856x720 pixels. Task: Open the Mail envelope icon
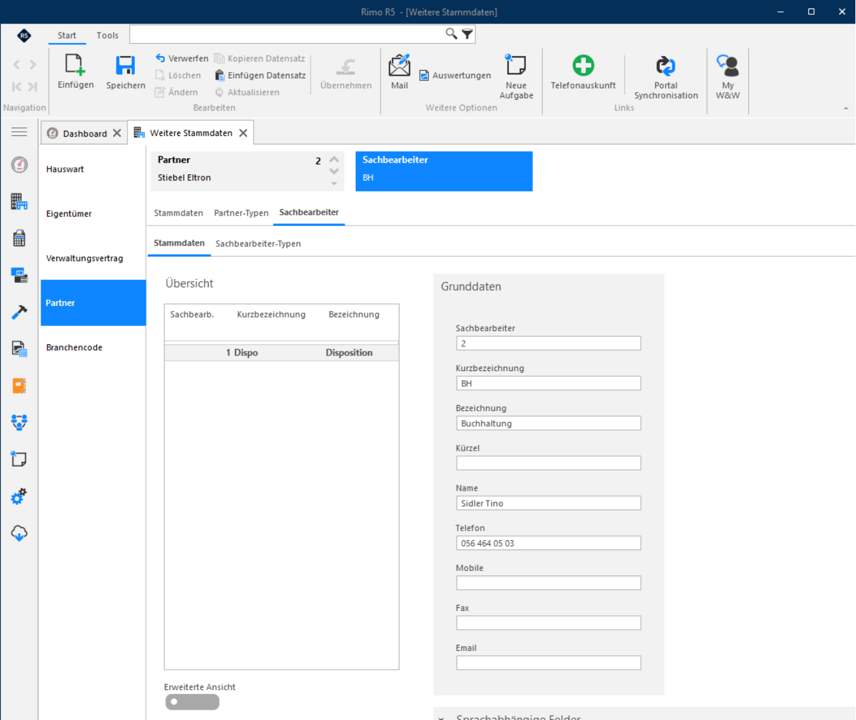[x=400, y=65]
